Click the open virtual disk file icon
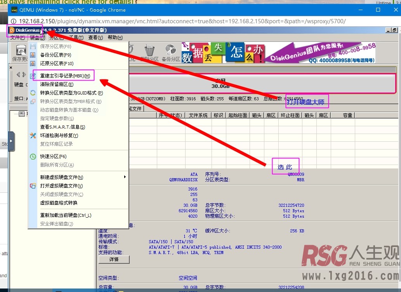The height and width of the screenshot is (292, 401). (x=33, y=186)
